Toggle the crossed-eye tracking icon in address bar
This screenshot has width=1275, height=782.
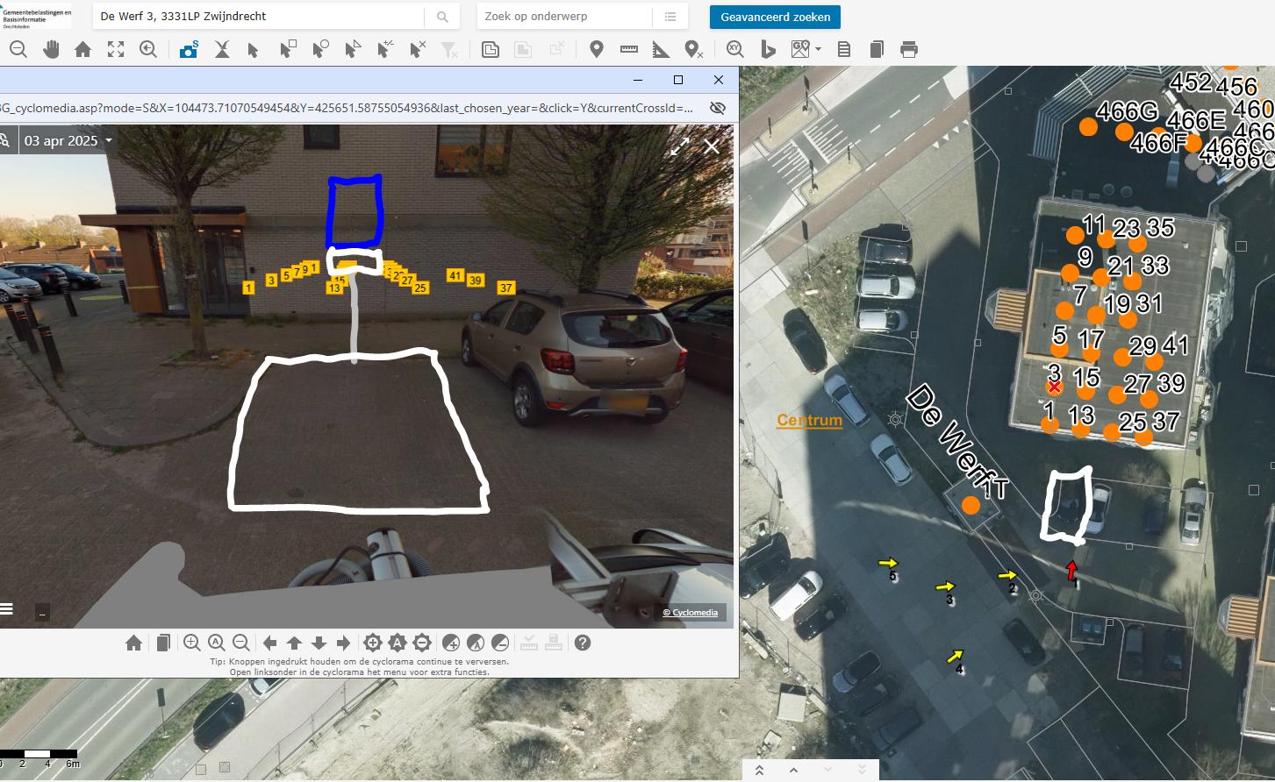[x=717, y=108]
